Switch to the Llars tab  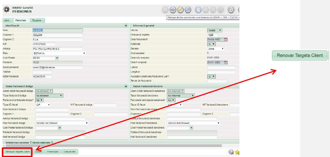click(7, 20)
